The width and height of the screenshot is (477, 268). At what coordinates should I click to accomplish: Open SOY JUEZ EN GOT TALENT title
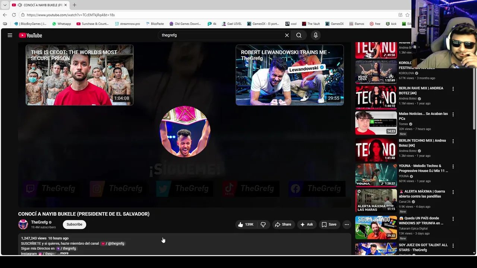(x=423, y=248)
